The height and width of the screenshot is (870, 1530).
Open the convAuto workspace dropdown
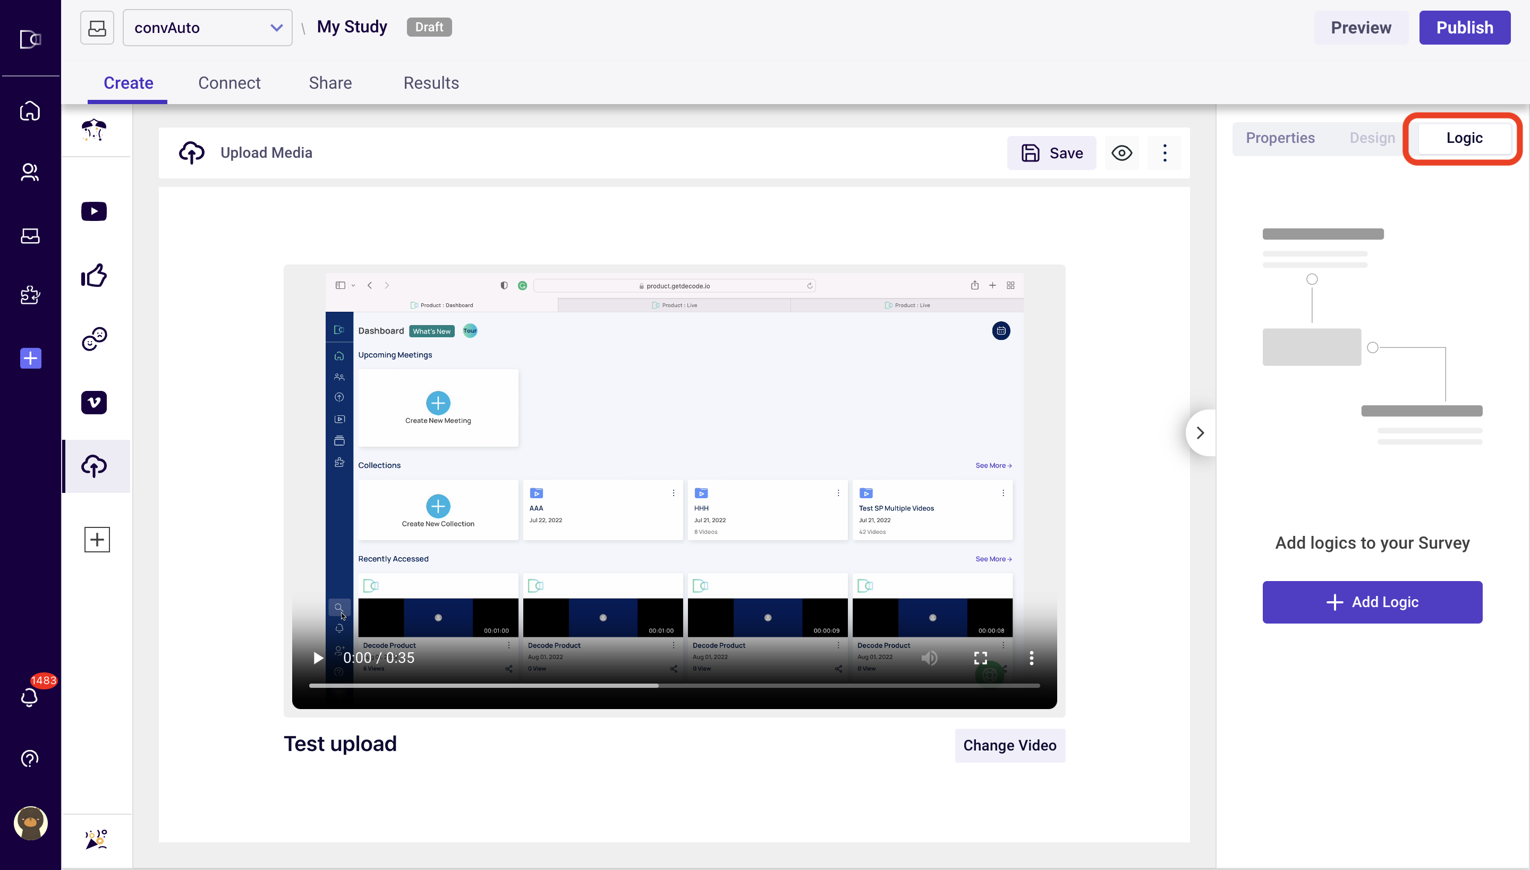(x=207, y=28)
